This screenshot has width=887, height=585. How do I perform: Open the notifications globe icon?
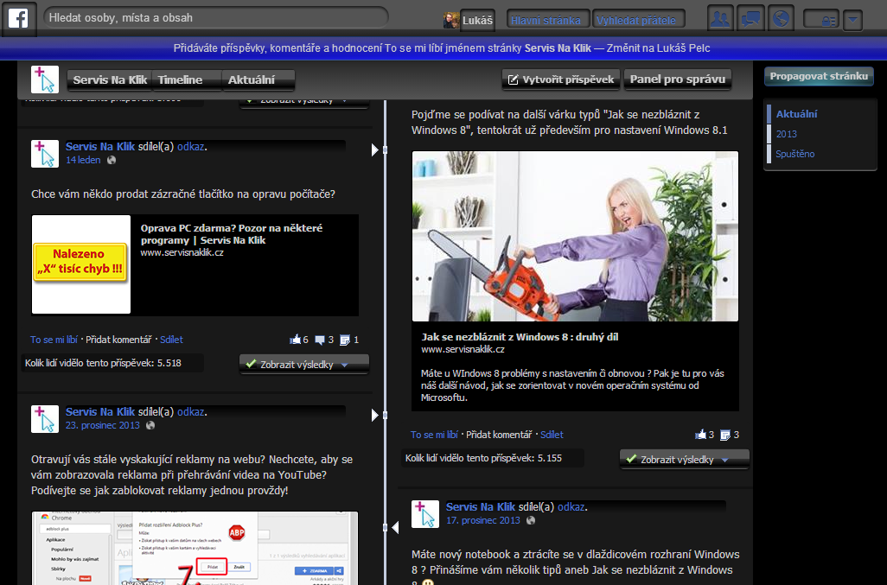[782, 19]
